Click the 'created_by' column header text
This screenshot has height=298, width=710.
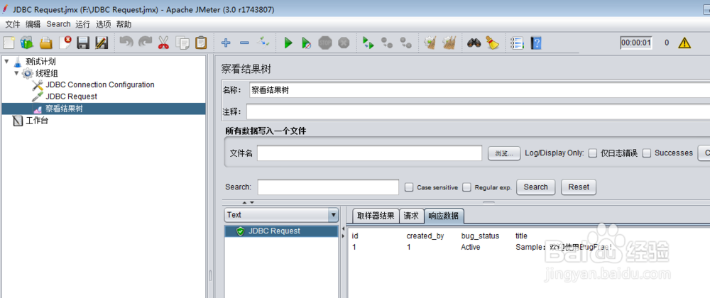point(425,236)
